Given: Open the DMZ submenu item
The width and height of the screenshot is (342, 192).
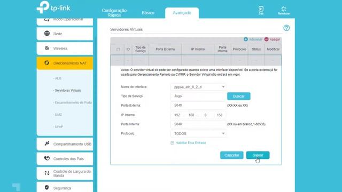Looking at the screenshot, I should [x=58, y=115].
